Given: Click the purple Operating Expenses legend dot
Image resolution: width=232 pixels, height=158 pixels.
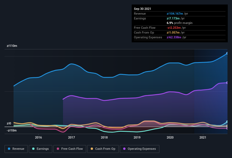Looking at the screenshot, I should [124, 149].
